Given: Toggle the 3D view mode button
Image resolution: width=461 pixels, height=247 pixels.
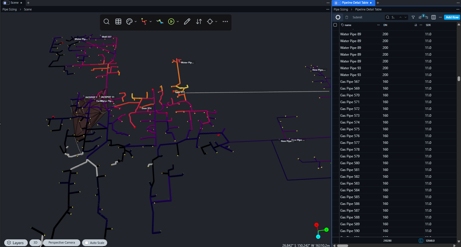Looking at the screenshot, I should pos(35,242).
